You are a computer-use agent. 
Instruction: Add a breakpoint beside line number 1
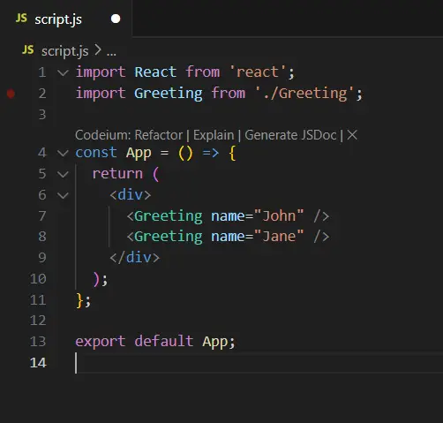[11, 72]
